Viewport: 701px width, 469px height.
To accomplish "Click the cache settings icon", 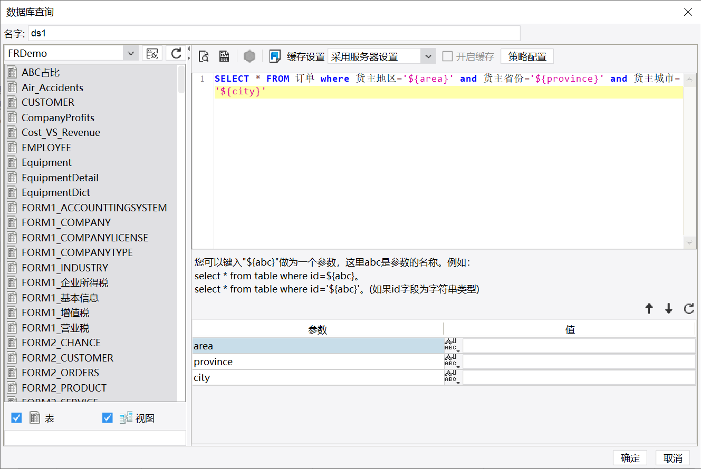I will (x=275, y=56).
